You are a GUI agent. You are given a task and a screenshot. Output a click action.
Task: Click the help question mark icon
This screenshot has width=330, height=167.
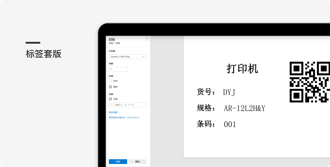[147, 39]
